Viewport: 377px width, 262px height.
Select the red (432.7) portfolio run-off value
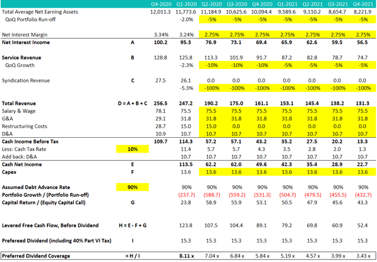363,195
